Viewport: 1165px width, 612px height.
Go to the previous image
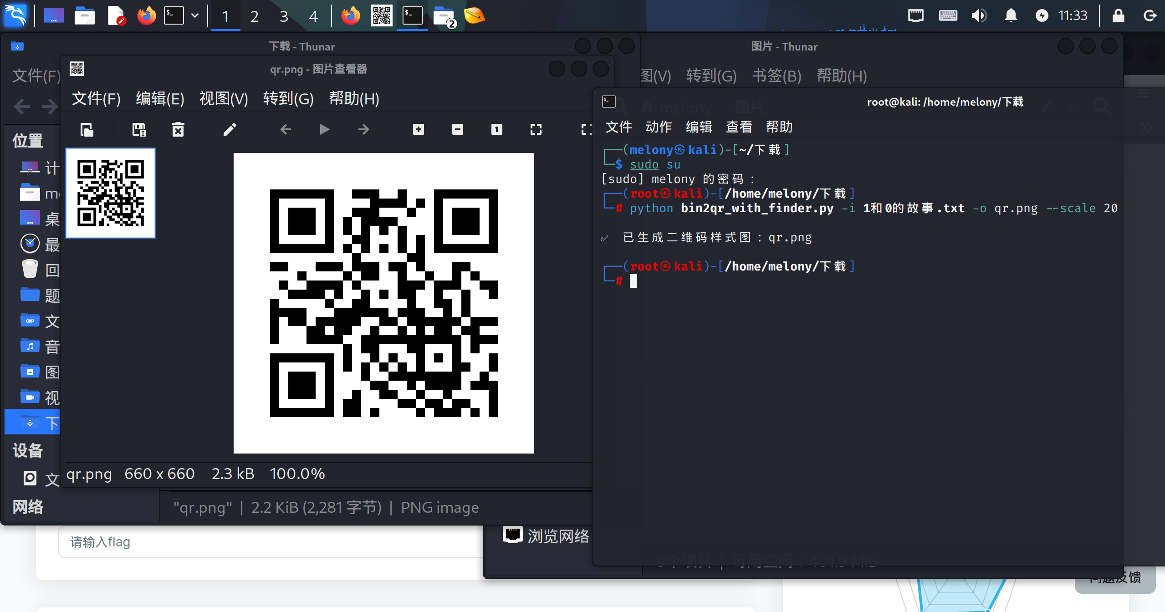(x=286, y=130)
